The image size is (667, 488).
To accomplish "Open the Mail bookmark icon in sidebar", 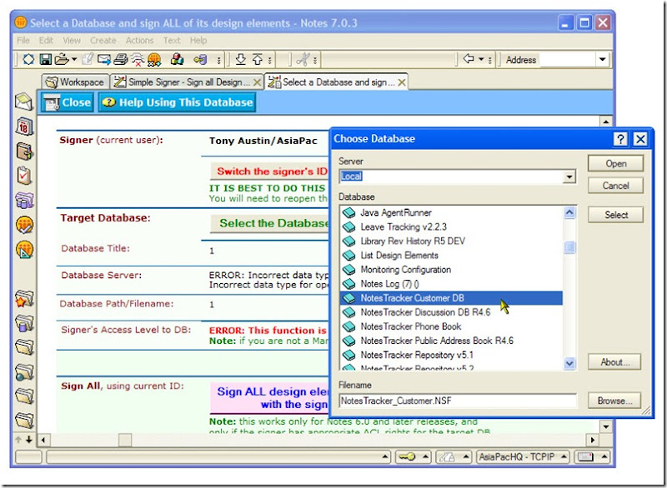I will [24, 102].
